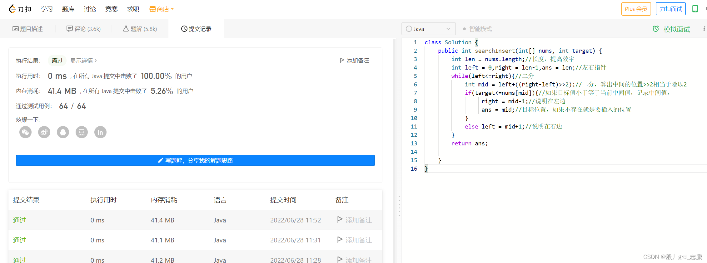707x263 pixels.
Task: Share result via LinkedIn icon
Action: tap(101, 132)
